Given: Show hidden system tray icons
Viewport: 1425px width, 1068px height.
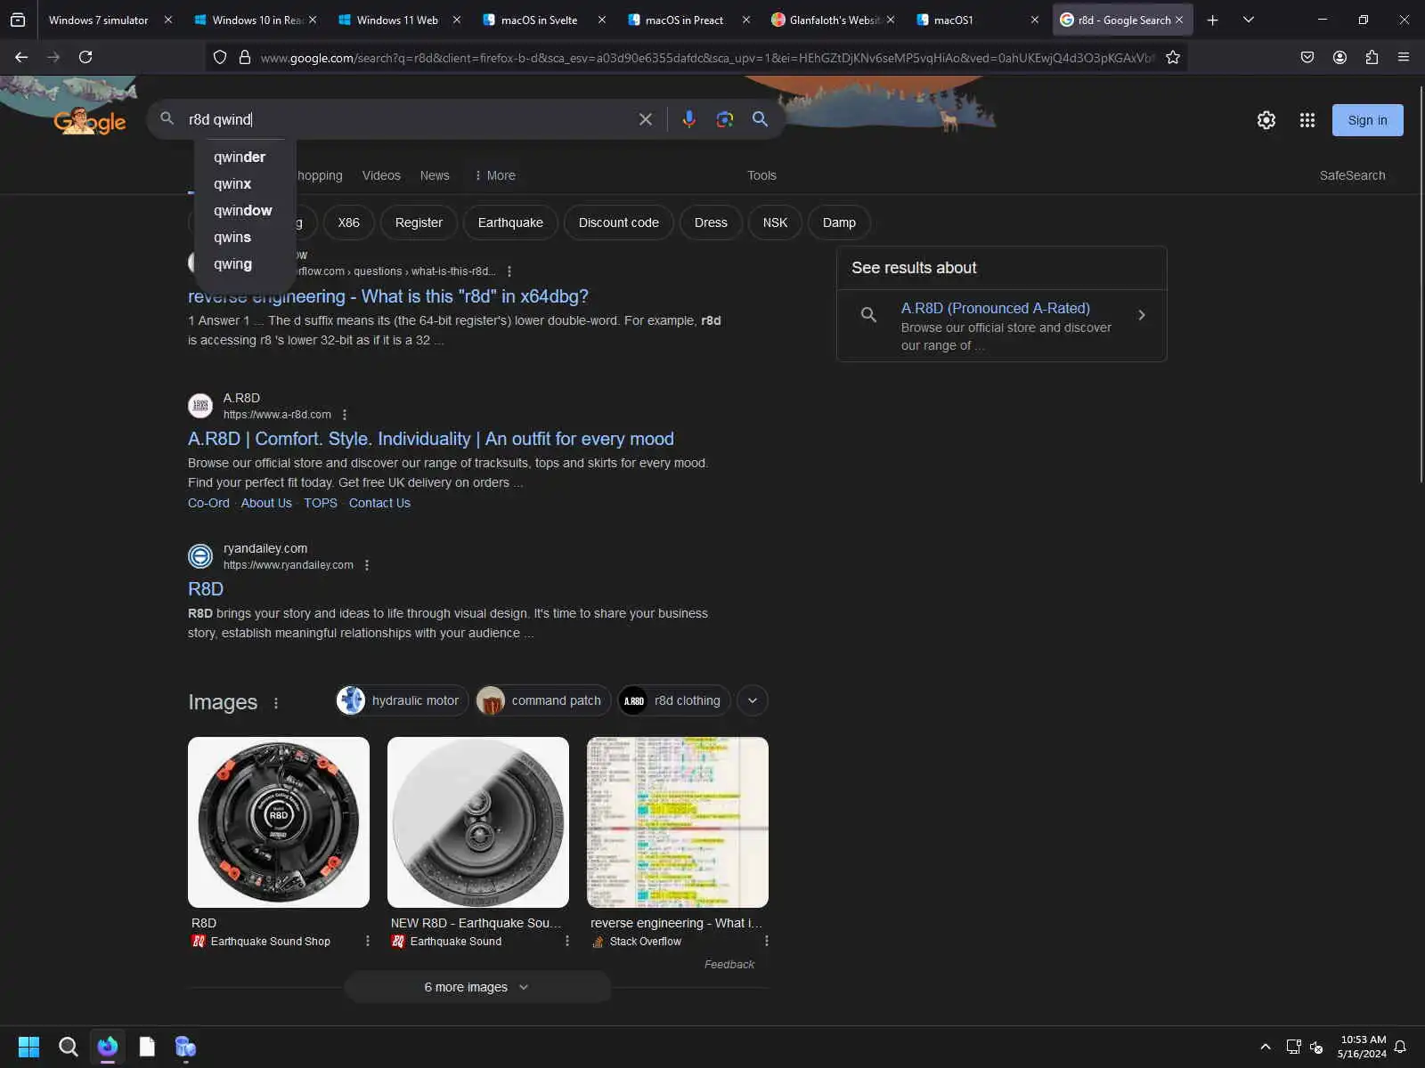Looking at the screenshot, I should tap(1266, 1047).
